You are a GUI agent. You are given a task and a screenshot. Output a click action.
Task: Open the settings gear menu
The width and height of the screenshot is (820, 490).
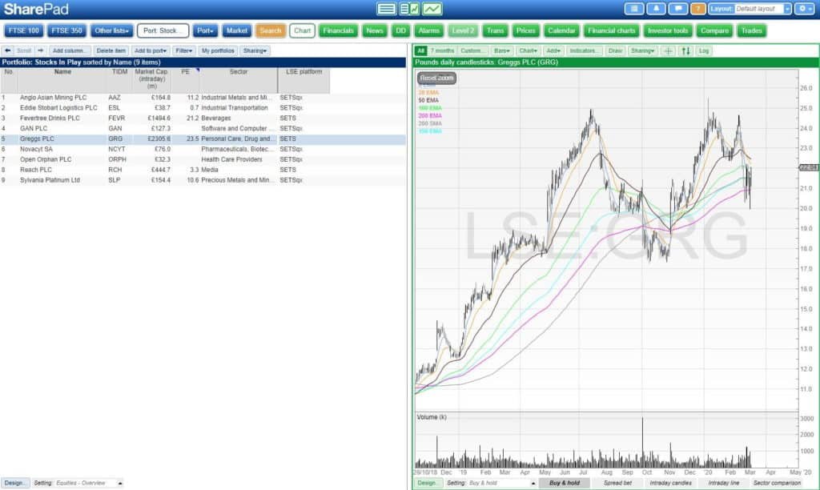804,9
